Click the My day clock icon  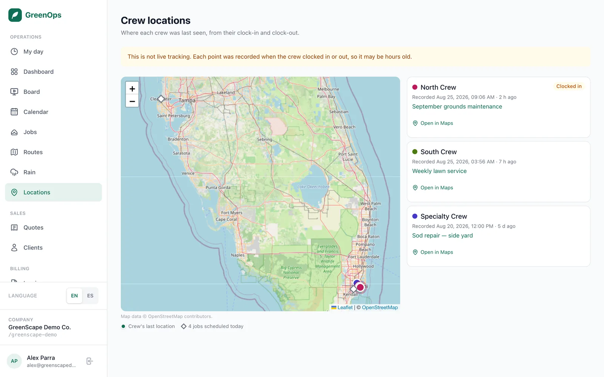pos(14,52)
